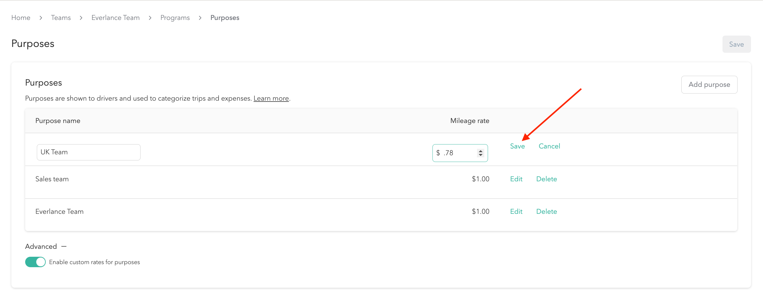Screen dimensions: 763x300
Task: Open Programs breadcrumb link
Action: [x=175, y=18]
